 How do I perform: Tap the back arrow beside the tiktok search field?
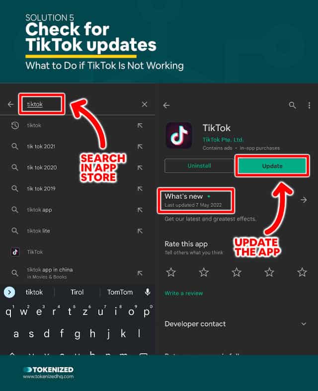(x=11, y=104)
